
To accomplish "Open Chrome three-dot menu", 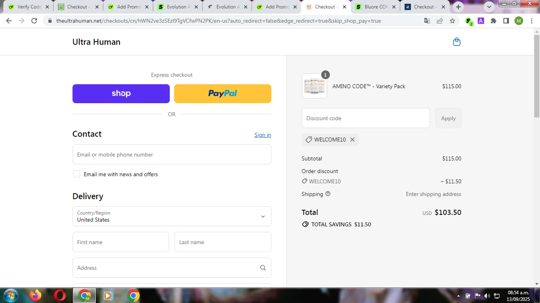I will (532, 21).
